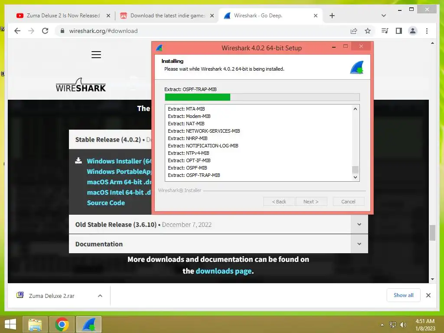This screenshot has width=444, height=333.
Task: Share this page icon in address bar
Action: 354,31
